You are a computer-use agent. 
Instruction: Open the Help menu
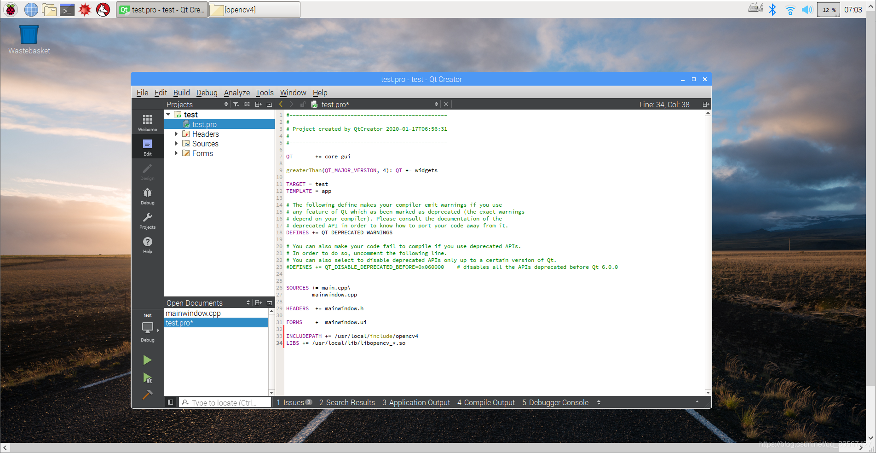click(x=320, y=93)
